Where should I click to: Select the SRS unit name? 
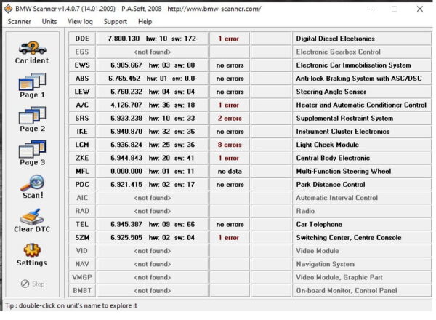(82, 119)
